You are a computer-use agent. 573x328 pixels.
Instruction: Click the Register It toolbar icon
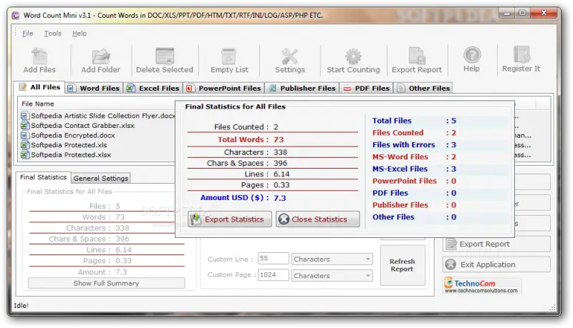[521, 54]
